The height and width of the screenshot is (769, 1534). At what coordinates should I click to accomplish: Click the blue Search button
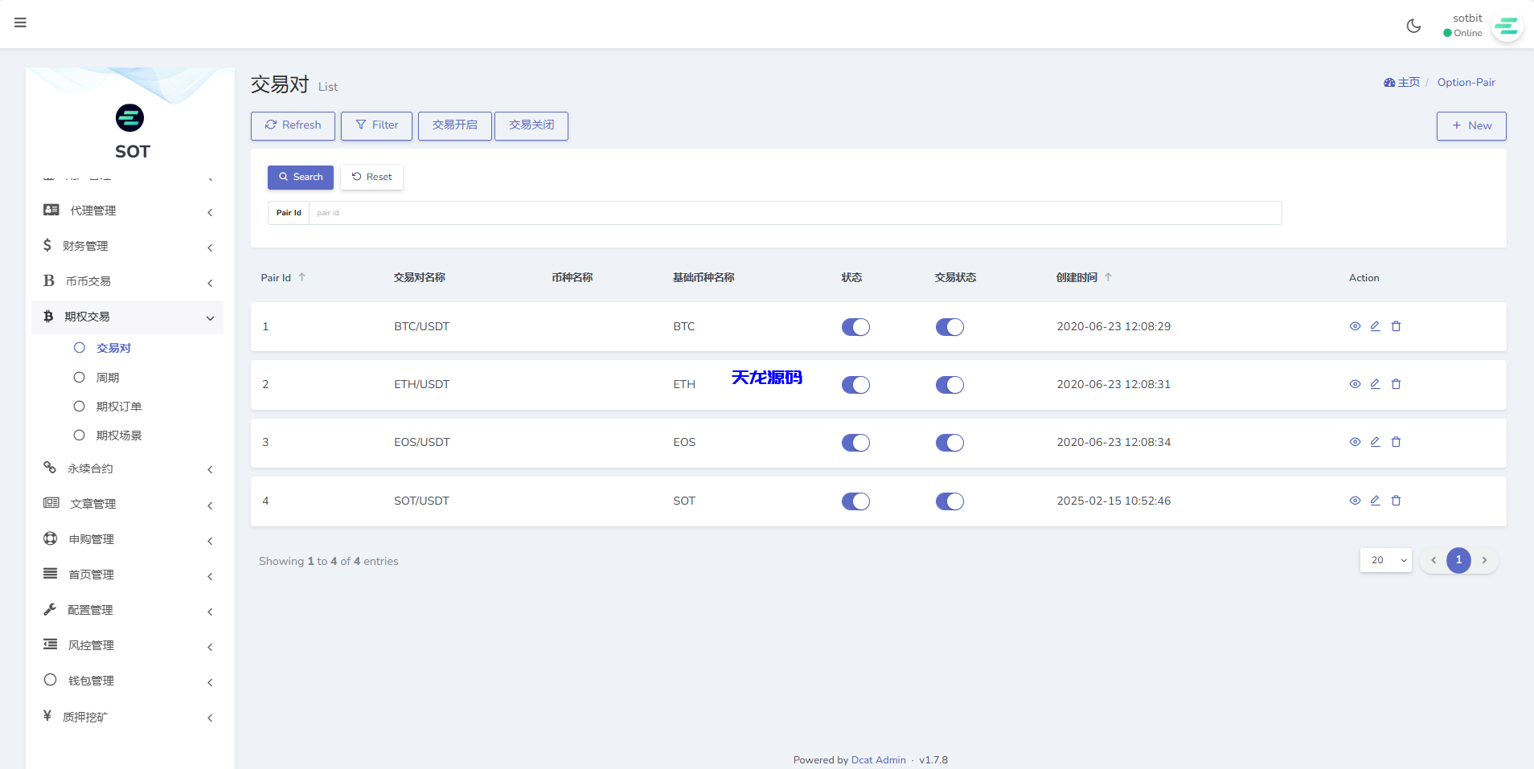pos(300,177)
